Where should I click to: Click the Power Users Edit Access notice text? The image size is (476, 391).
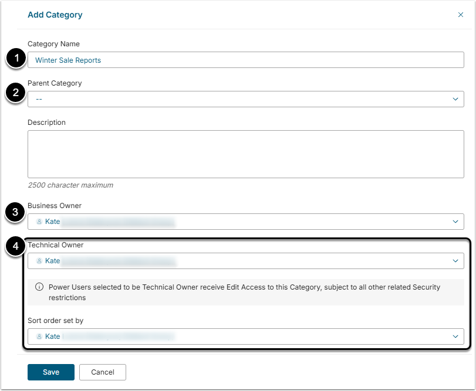coord(244,293)
